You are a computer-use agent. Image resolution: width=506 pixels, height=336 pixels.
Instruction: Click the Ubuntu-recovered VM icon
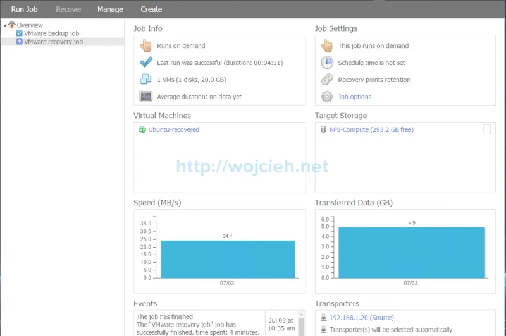coord(142,129)
